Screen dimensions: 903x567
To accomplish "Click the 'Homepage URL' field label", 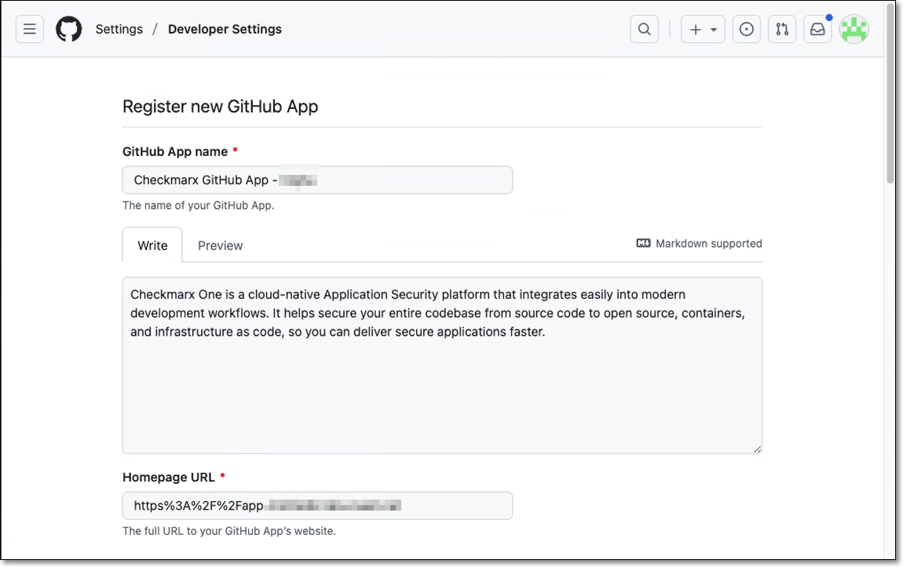I will coord(169,478).
